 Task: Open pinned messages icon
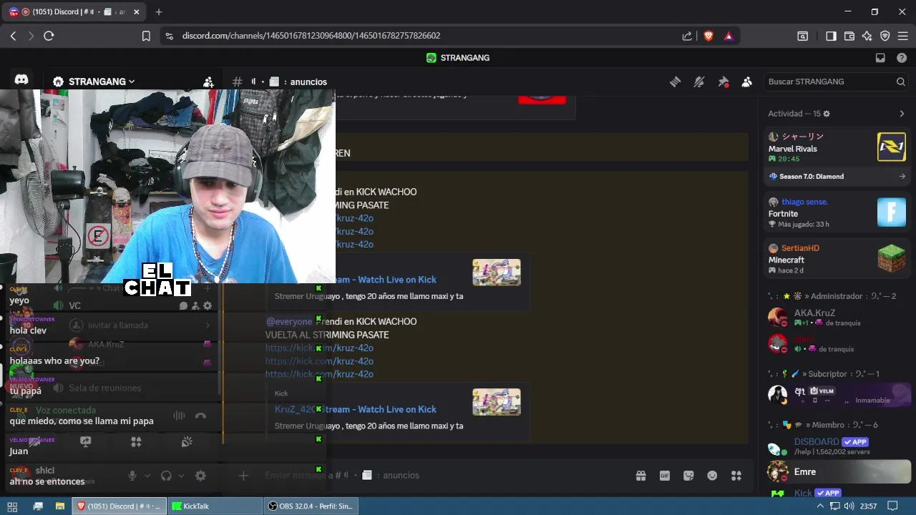723,82
